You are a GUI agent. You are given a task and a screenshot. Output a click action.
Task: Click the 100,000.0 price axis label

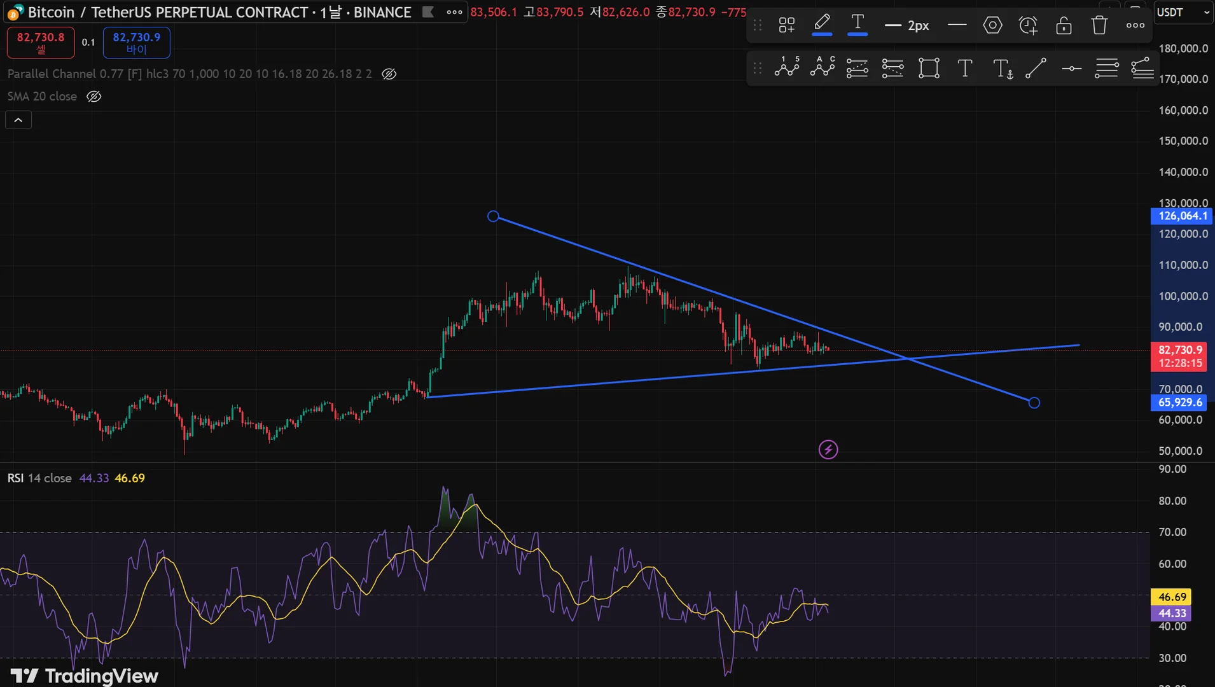click(x=1183, y=296)
